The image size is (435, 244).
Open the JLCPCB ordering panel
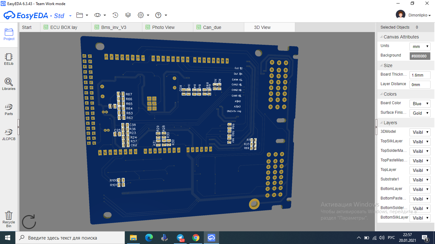(9, 134)
